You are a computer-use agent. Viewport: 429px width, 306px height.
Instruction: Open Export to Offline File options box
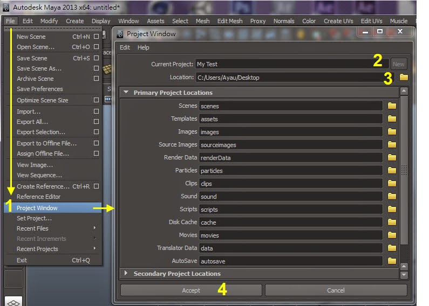click(x=96, y=143)
